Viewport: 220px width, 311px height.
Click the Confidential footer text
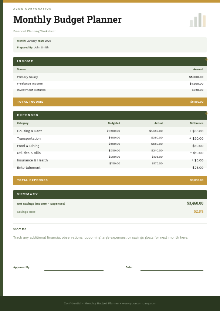coord(110,303)
